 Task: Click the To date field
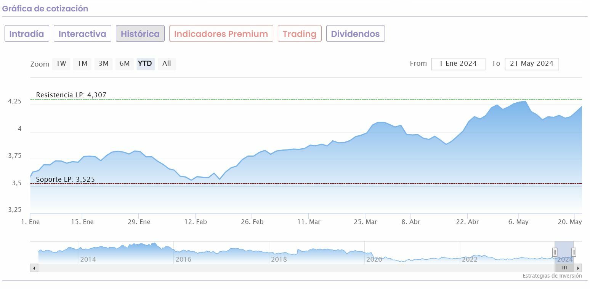pos(532,64)
